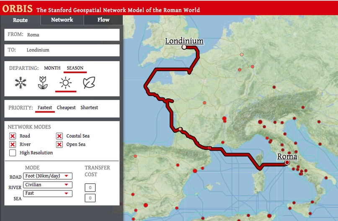Click the Londinium city marker on map

184,47
